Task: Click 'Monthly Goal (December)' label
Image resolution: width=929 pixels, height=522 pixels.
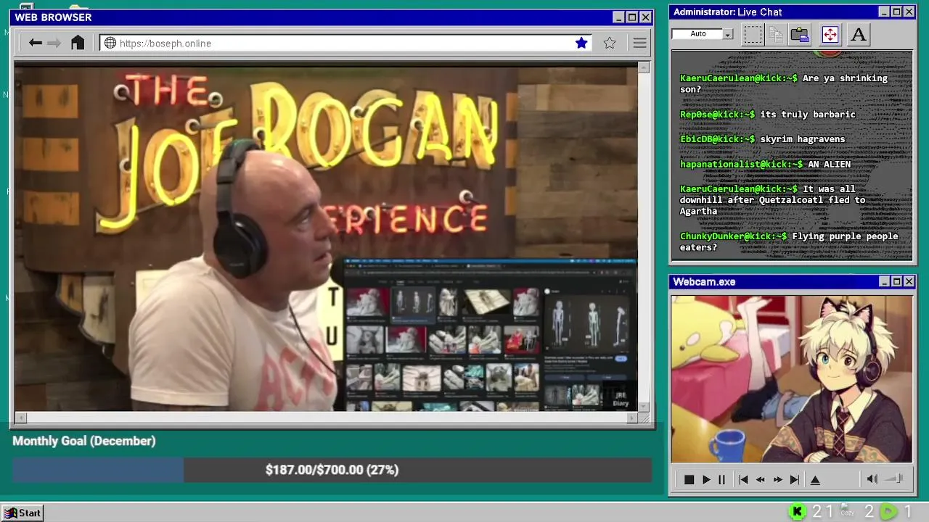Action: pos(84,441)
